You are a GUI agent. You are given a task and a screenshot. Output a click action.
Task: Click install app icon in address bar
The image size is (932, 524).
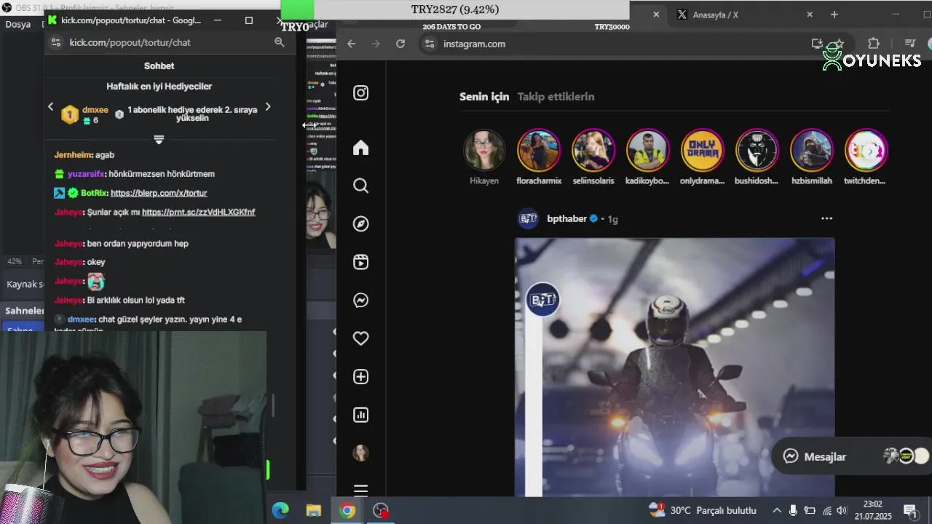point(817,44)
